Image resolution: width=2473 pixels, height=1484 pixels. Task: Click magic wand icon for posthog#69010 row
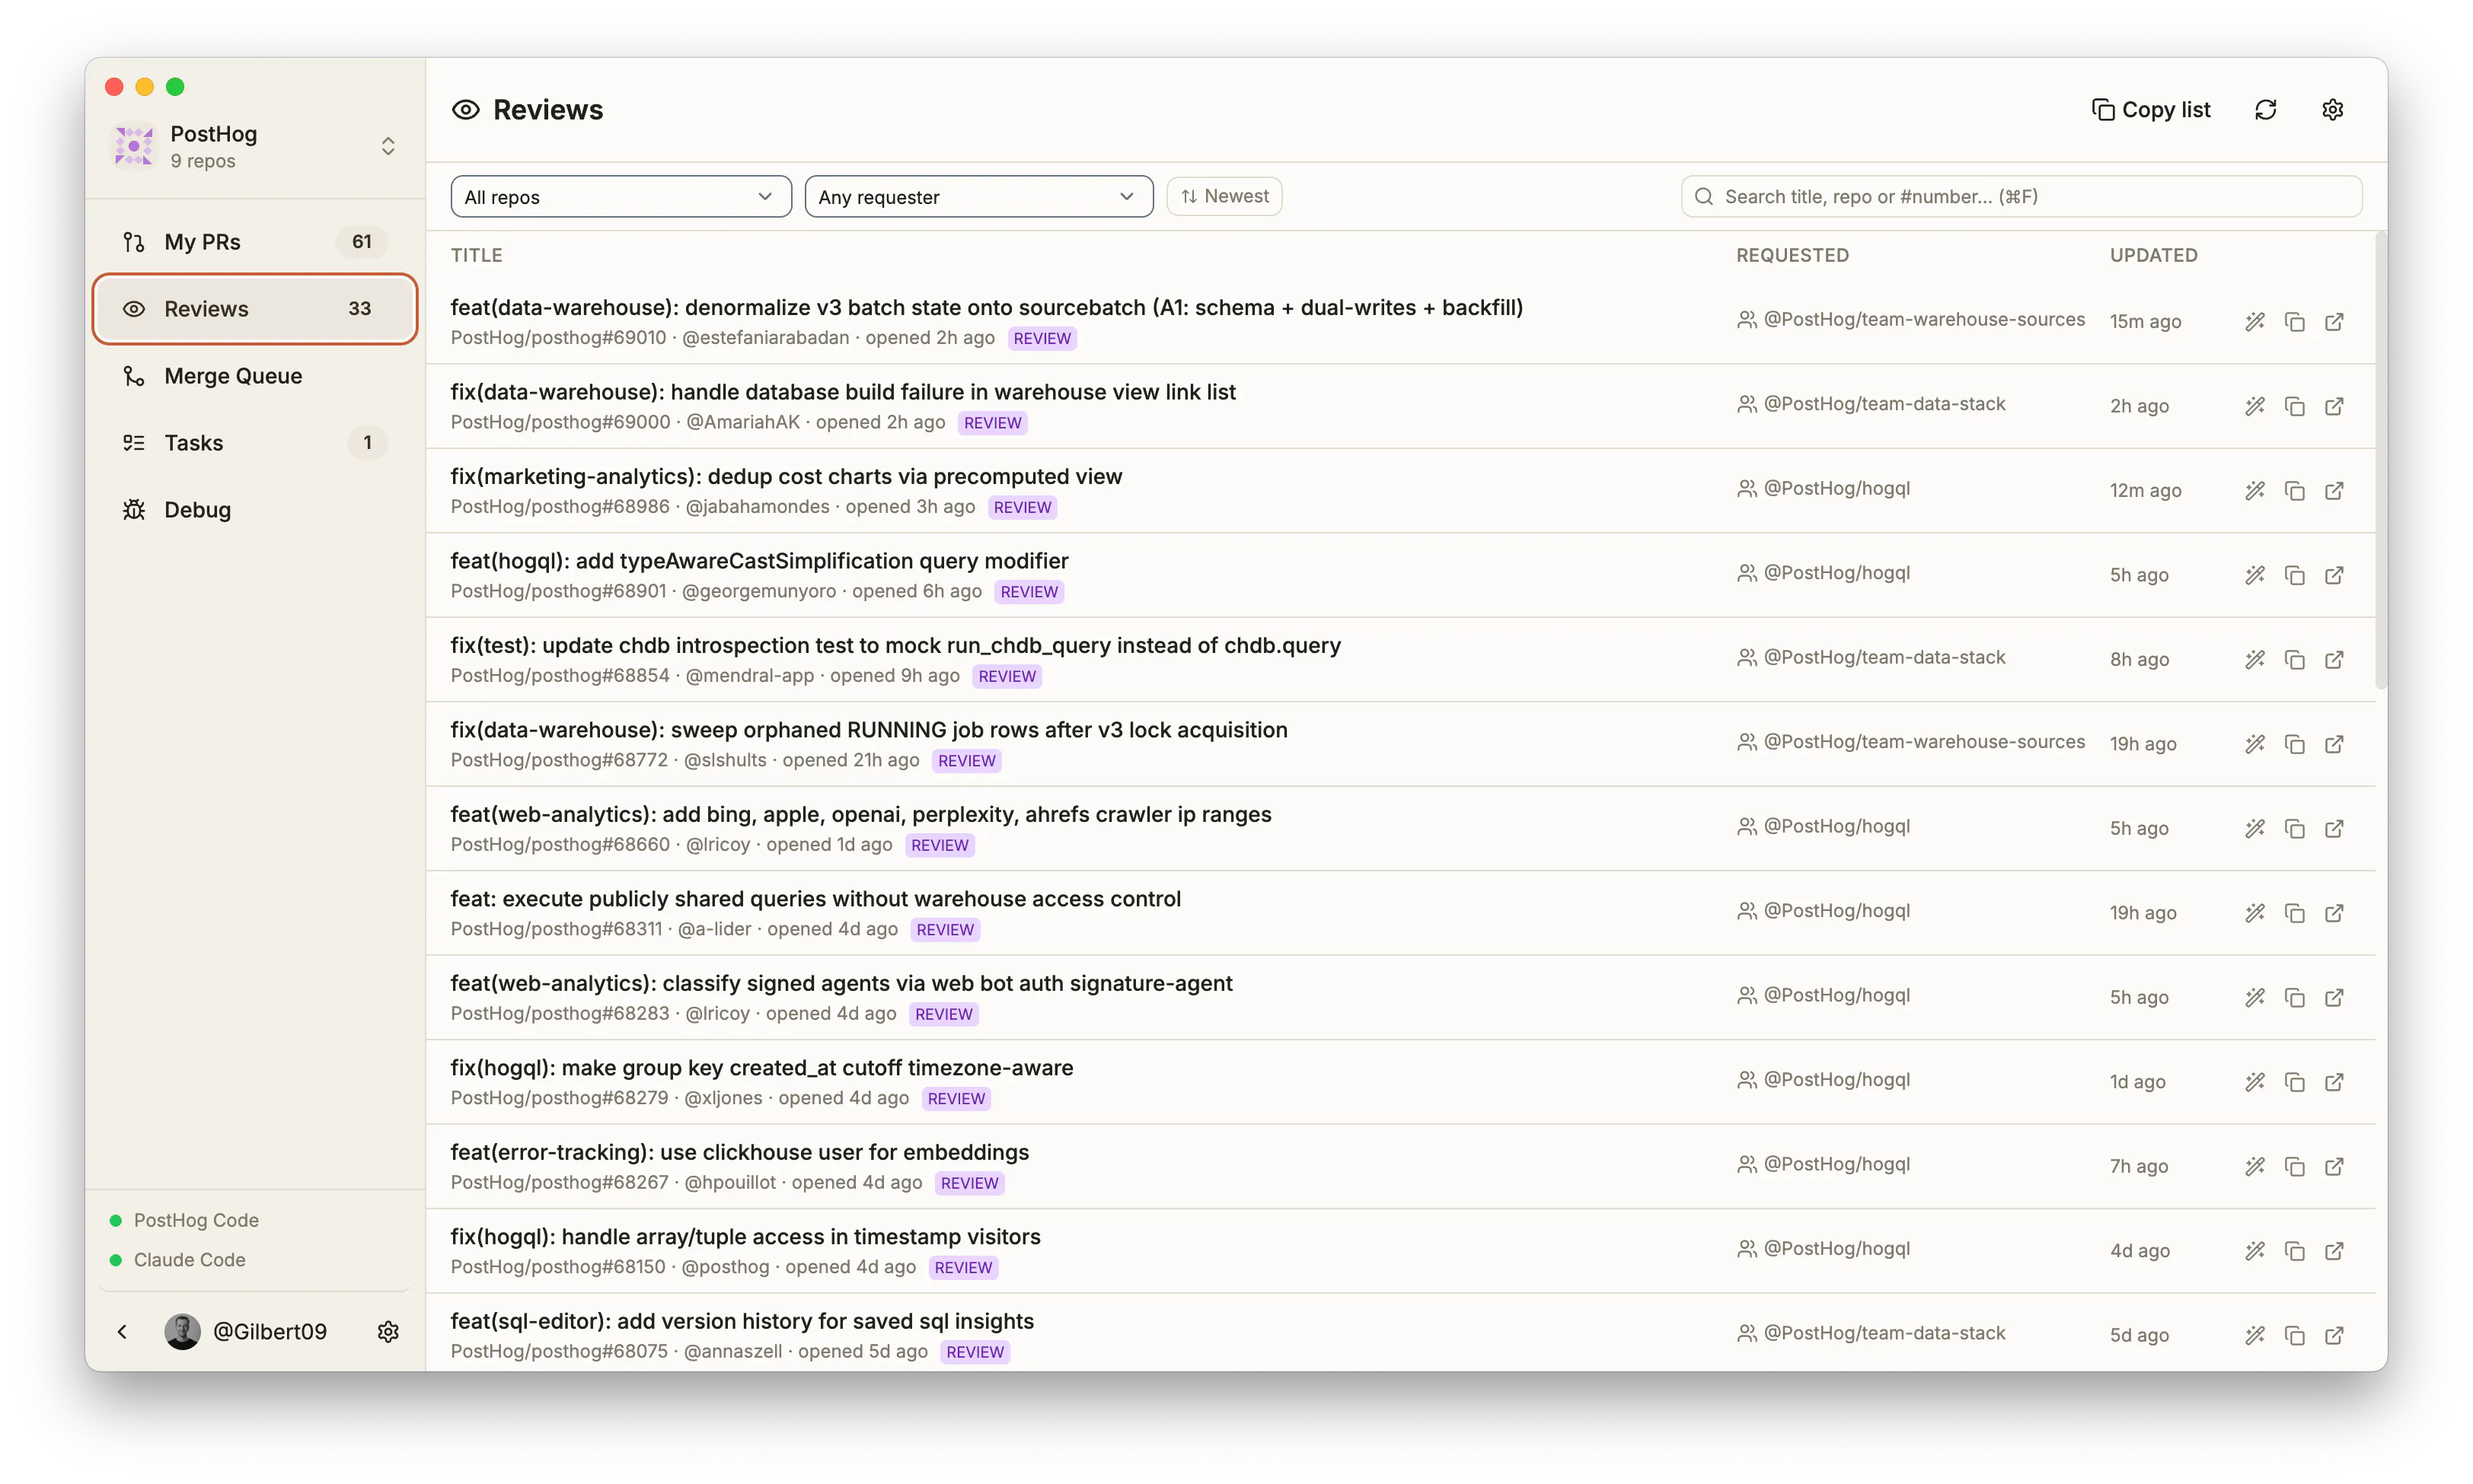point(2254,322)
